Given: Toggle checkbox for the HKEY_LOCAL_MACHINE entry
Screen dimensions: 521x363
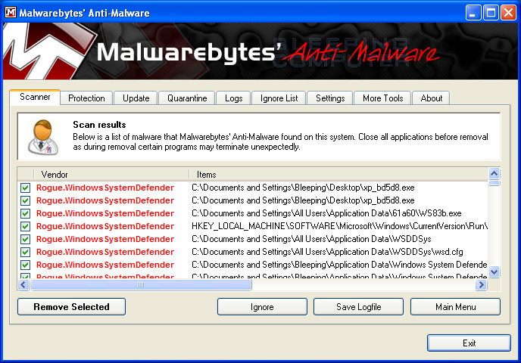Looking at the screenshot, I should pos(25,226).
